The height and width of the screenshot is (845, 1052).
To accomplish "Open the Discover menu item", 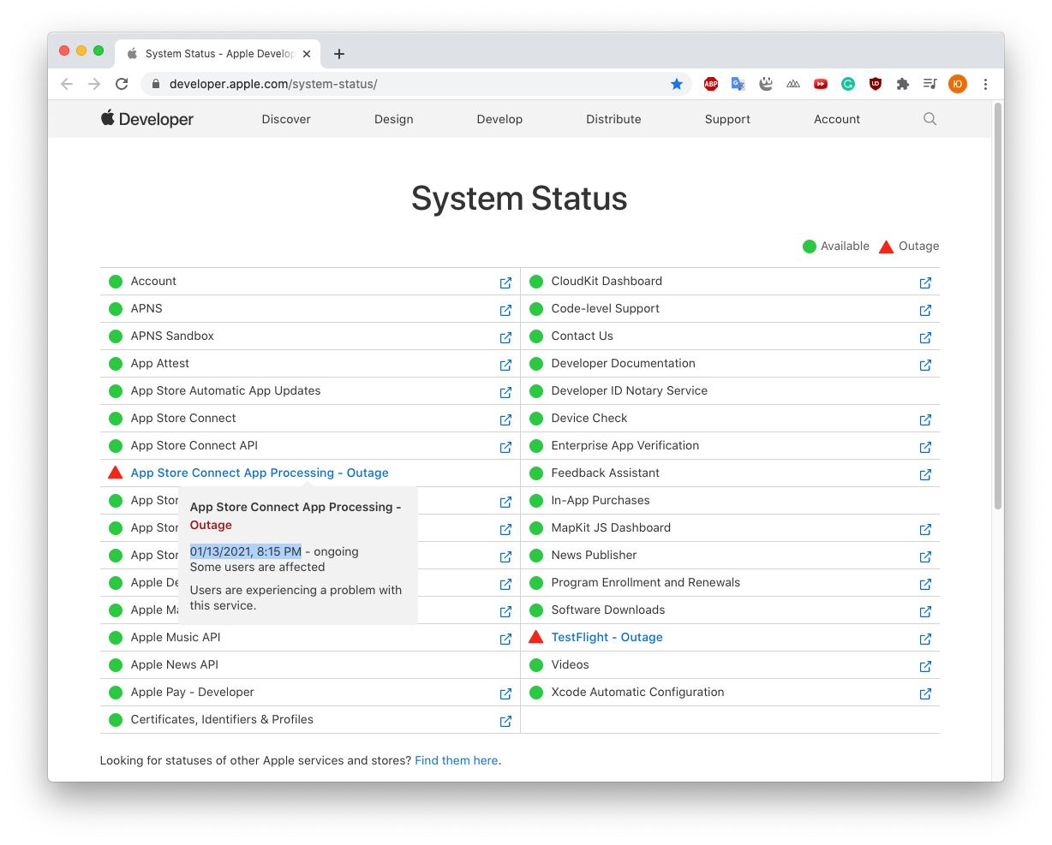I will [286, 119].
